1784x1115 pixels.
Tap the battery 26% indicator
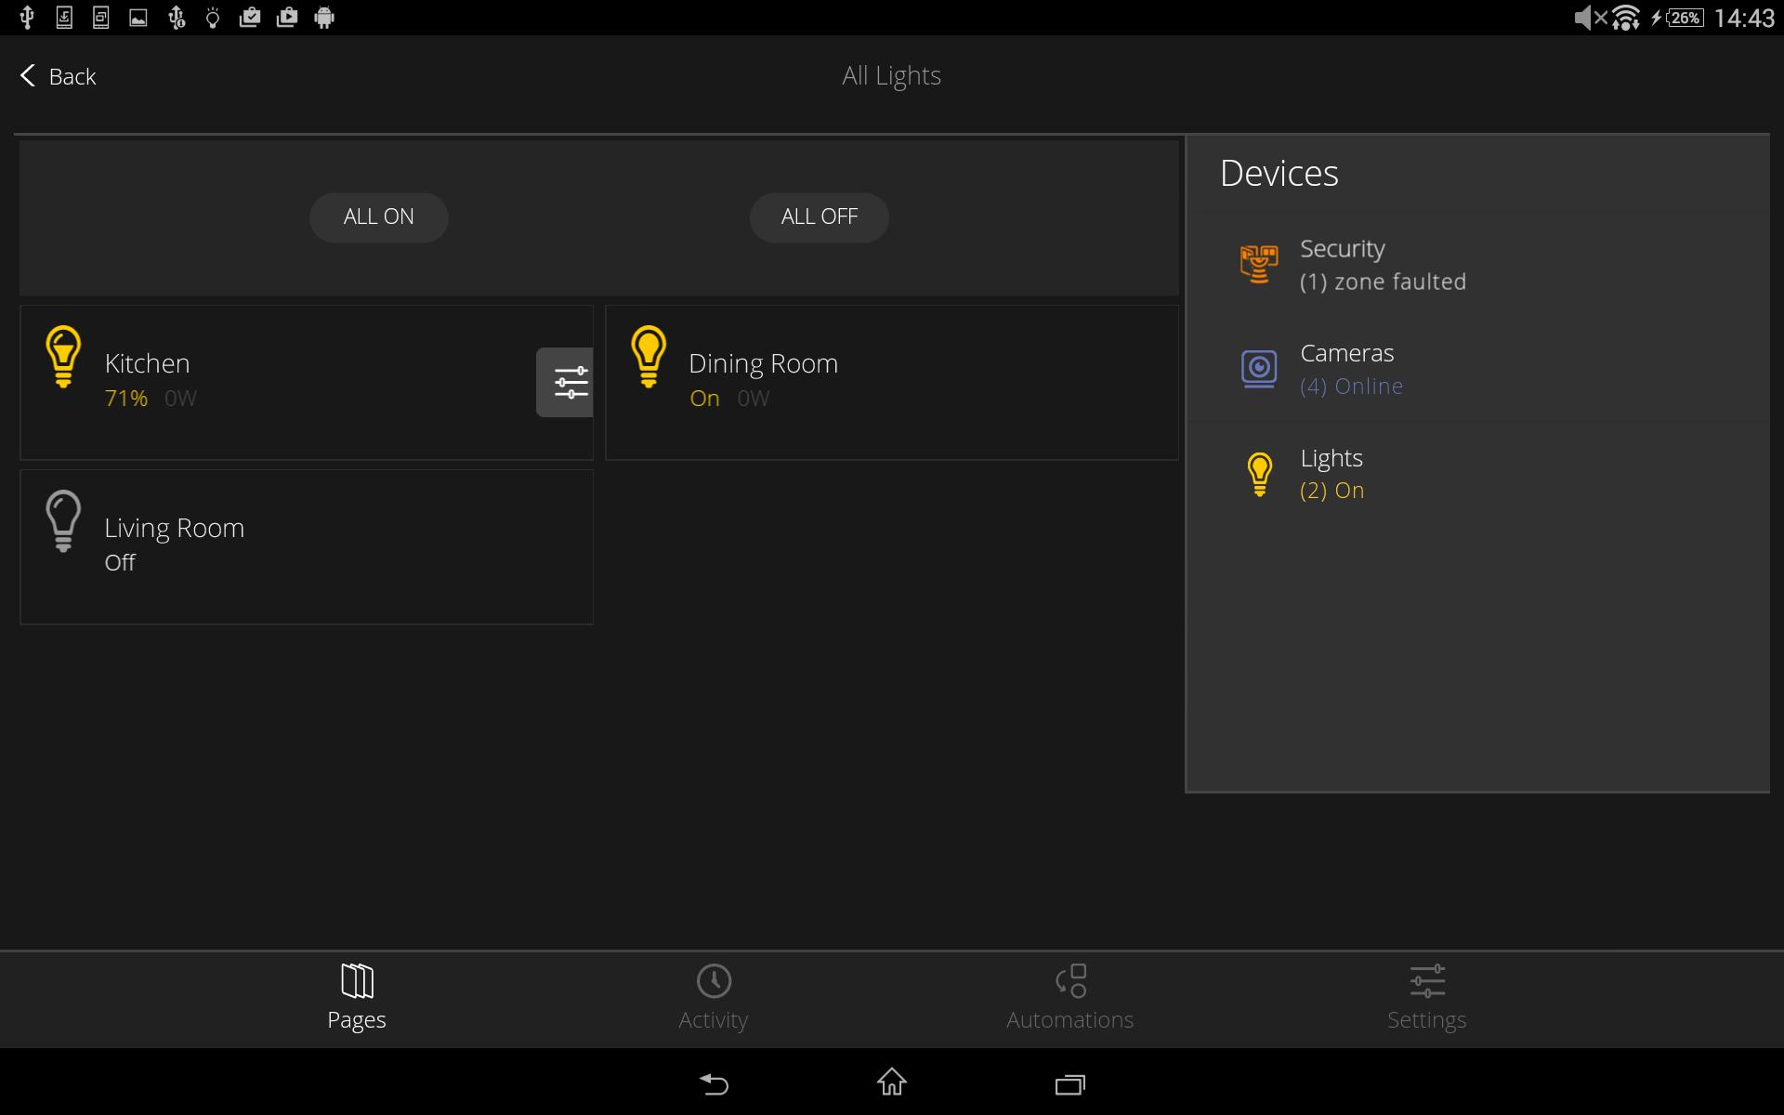coord(1686,18)
